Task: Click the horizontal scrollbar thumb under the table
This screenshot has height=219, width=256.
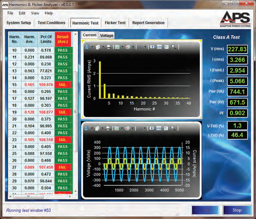Action: pos(28,196)
